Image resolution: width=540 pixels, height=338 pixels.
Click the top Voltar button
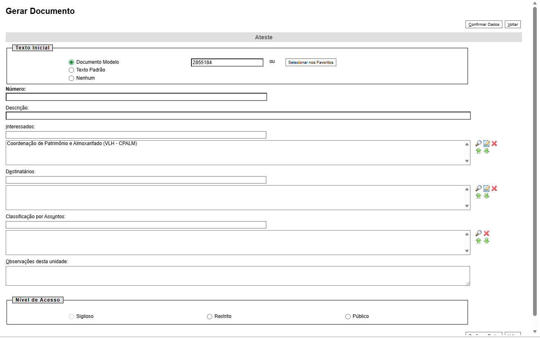513,25
